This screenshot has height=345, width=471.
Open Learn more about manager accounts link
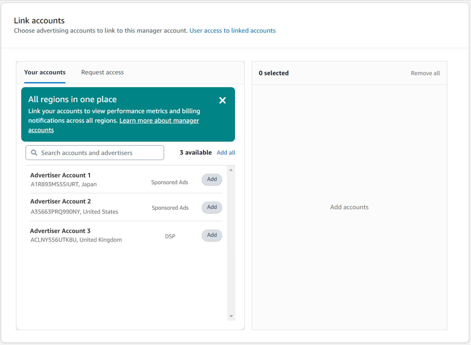pos(159,121)
